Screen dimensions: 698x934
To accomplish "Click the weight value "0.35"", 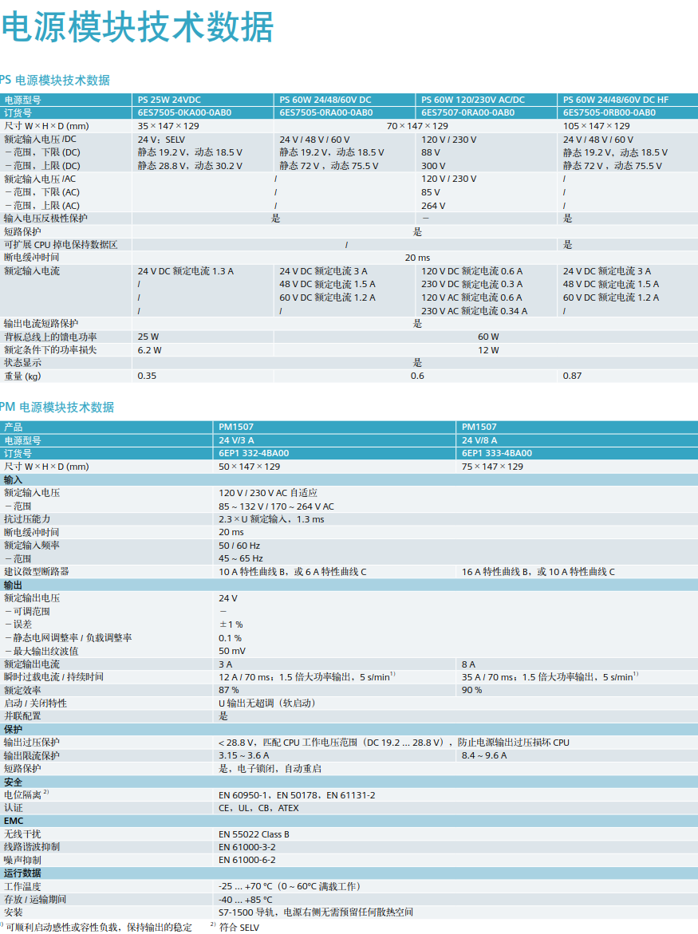I will point(147,376).
